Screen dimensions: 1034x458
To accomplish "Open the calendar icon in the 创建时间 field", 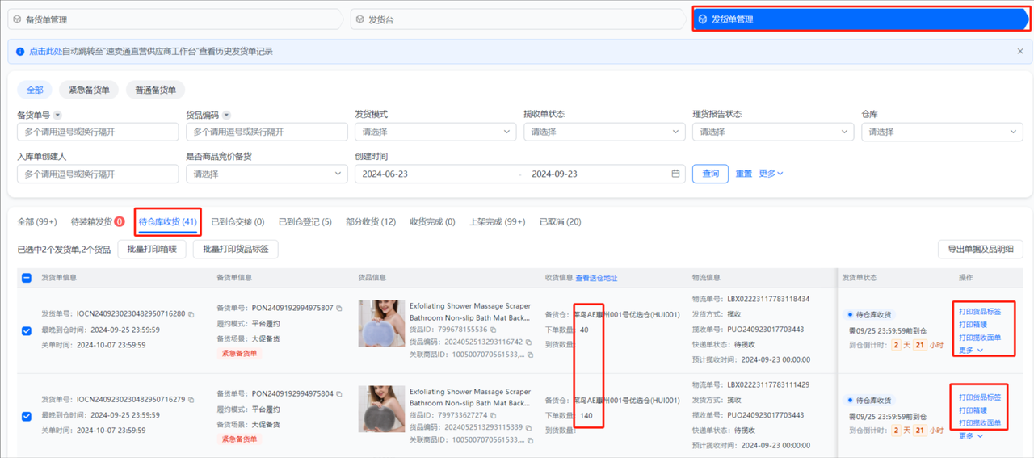I will (x=676, y=174).
